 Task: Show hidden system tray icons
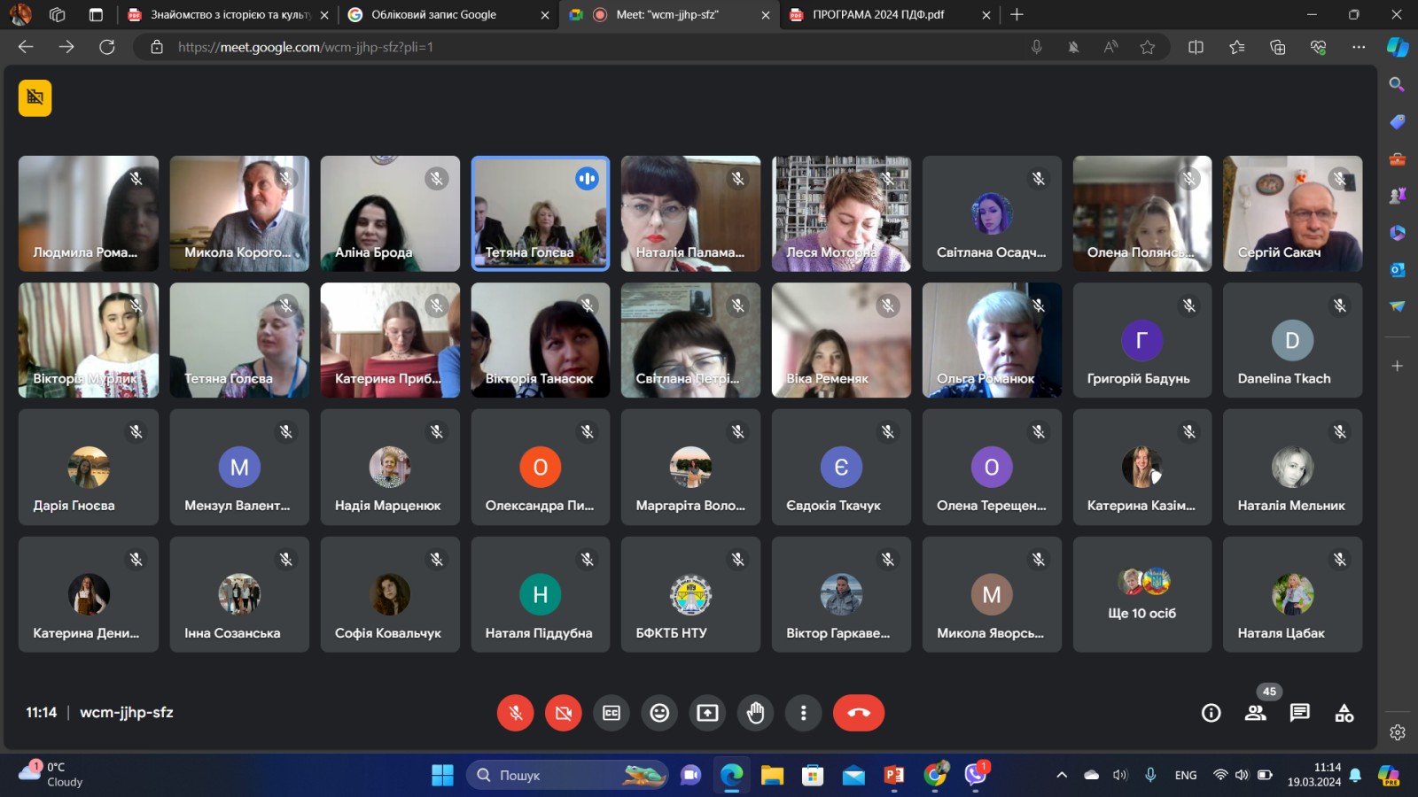click(1061, 775)
